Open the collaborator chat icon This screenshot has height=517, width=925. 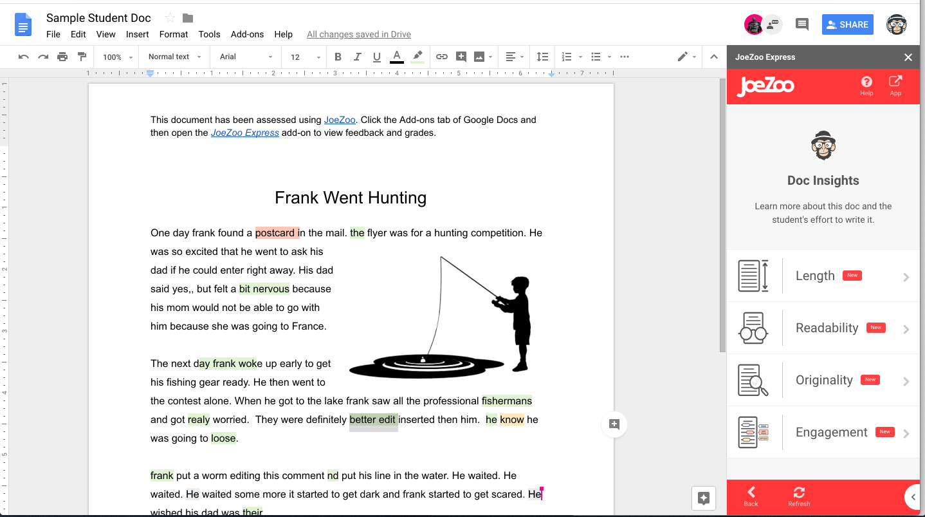point(773,24)
